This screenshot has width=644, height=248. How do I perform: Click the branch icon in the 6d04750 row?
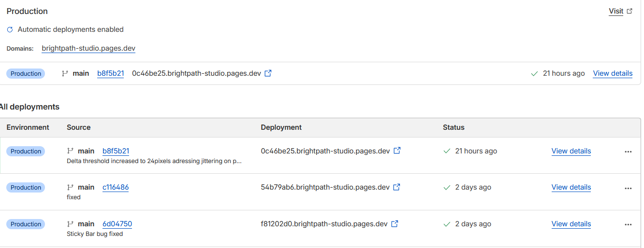70,224
